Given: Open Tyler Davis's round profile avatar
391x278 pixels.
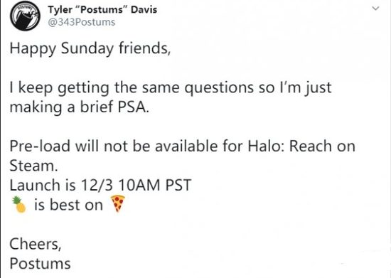Looking at the screenshot, I should 25,16.
